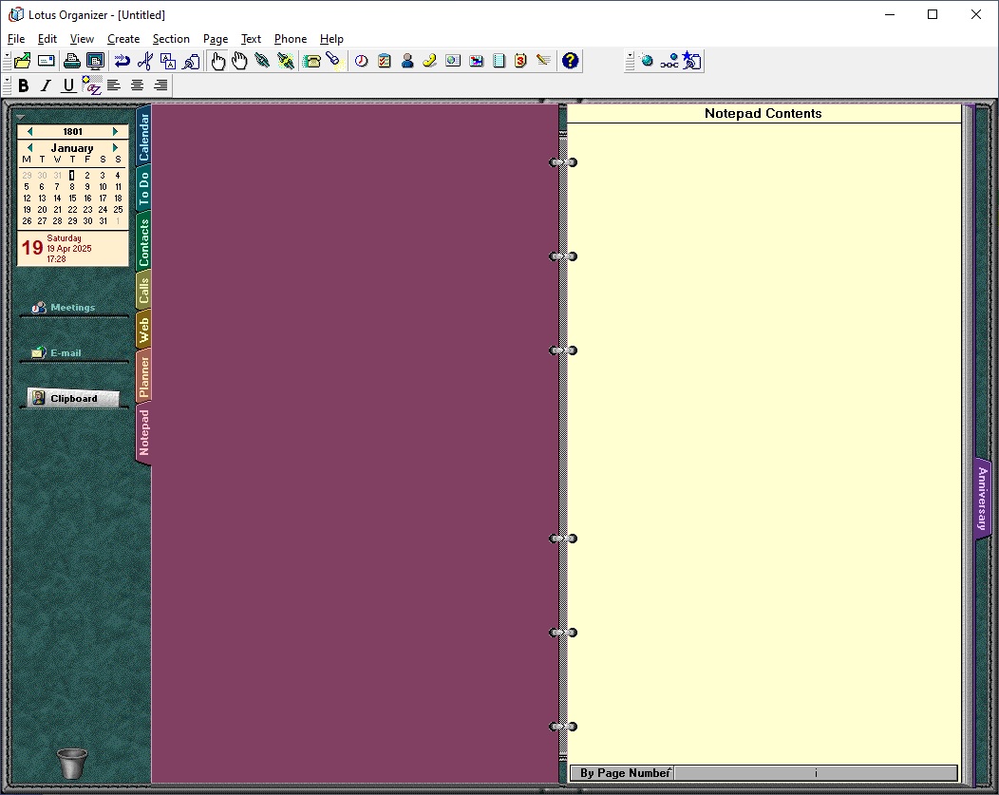
Task: Click the Open file toolbar icon
Action: 22,61
